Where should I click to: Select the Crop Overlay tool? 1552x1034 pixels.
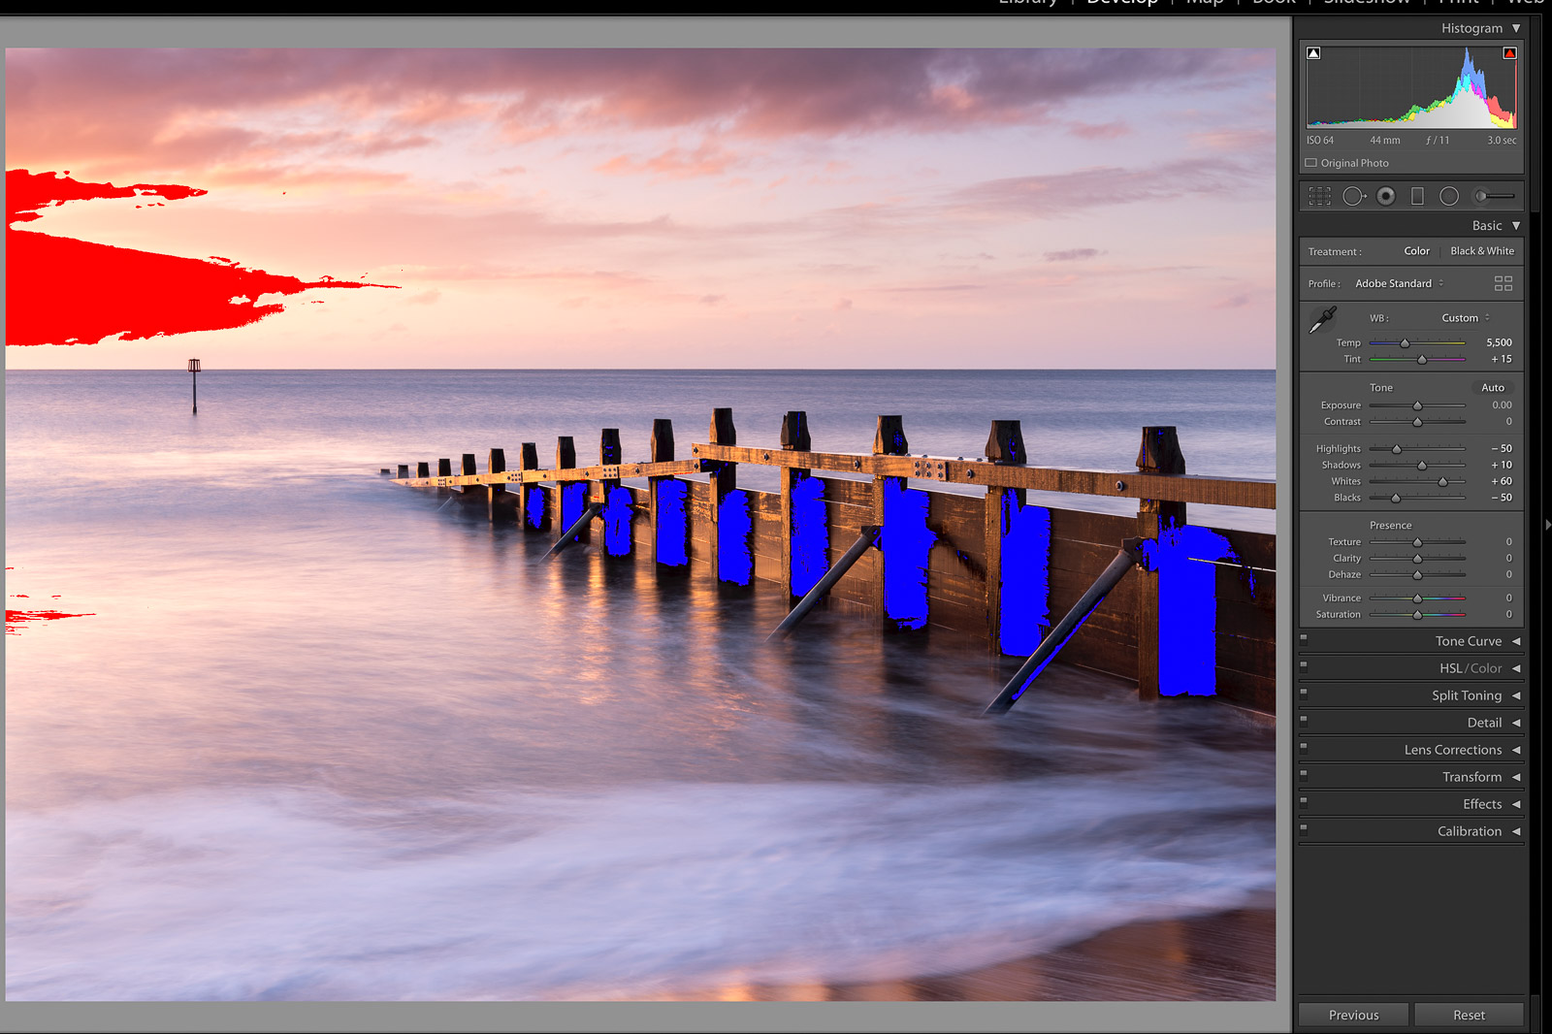tap(1319, 197)
